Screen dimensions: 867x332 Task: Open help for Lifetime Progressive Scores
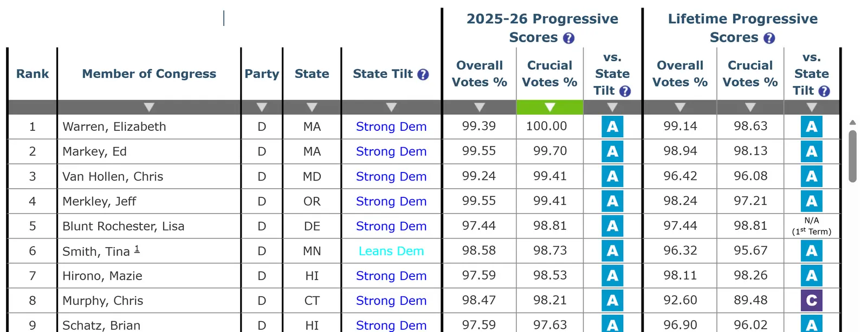pyautogui.click(x=769, y=38)
